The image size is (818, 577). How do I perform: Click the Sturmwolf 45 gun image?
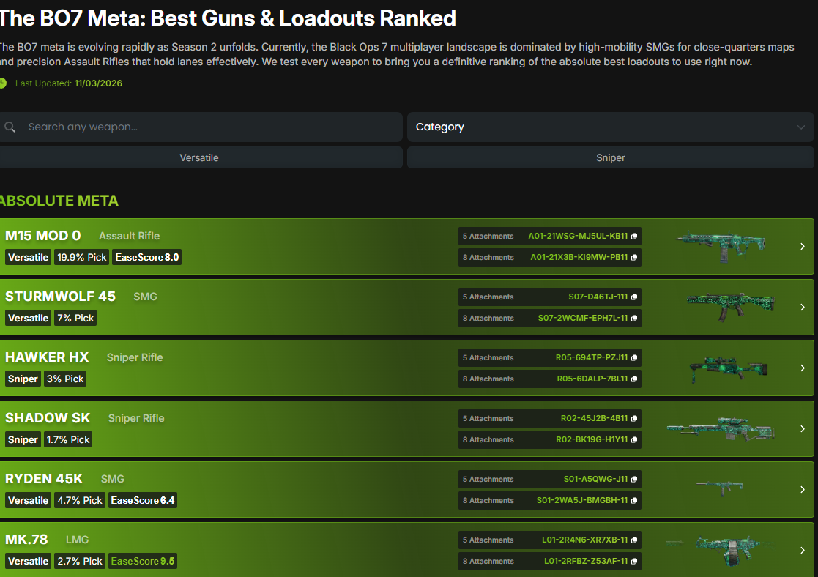click(x=729, y=306)
